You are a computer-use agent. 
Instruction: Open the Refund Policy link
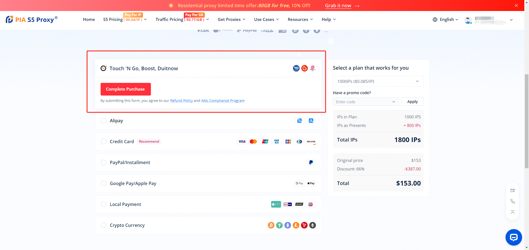[x=181, y=101]
